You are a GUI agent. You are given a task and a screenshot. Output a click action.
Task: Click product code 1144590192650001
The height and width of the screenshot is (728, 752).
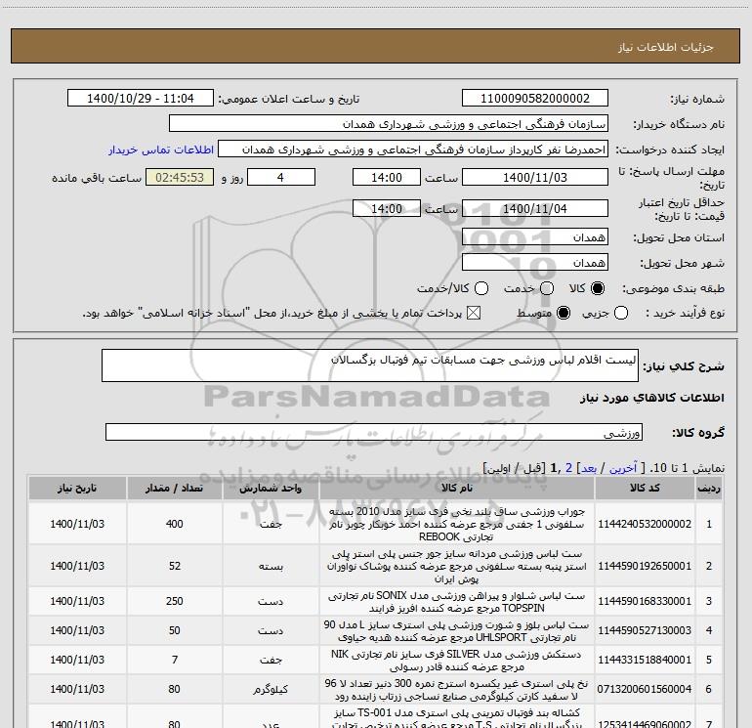point(645,566)
